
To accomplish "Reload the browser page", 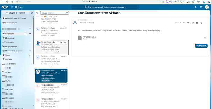I will (12, 2).
